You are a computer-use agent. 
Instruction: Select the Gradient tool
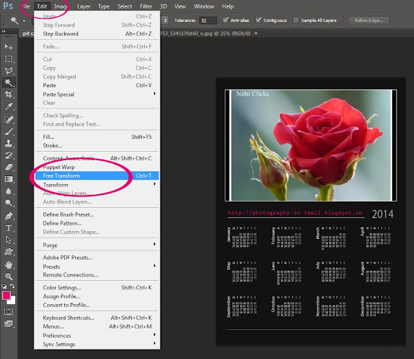(x=8, y=179)
